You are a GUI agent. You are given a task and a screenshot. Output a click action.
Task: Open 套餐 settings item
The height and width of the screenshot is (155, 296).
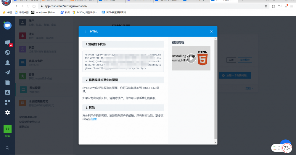coord(44,76)
